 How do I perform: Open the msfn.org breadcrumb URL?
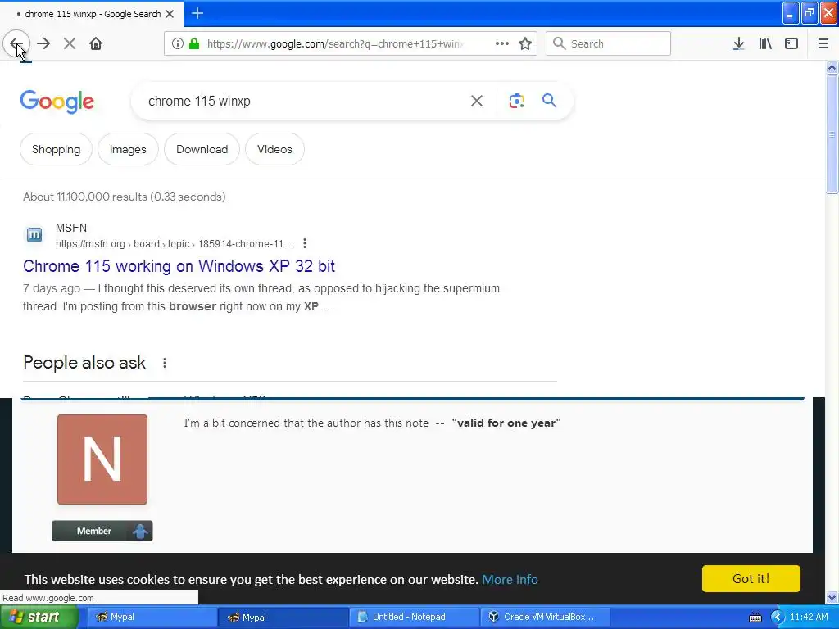tap(173, 244)
